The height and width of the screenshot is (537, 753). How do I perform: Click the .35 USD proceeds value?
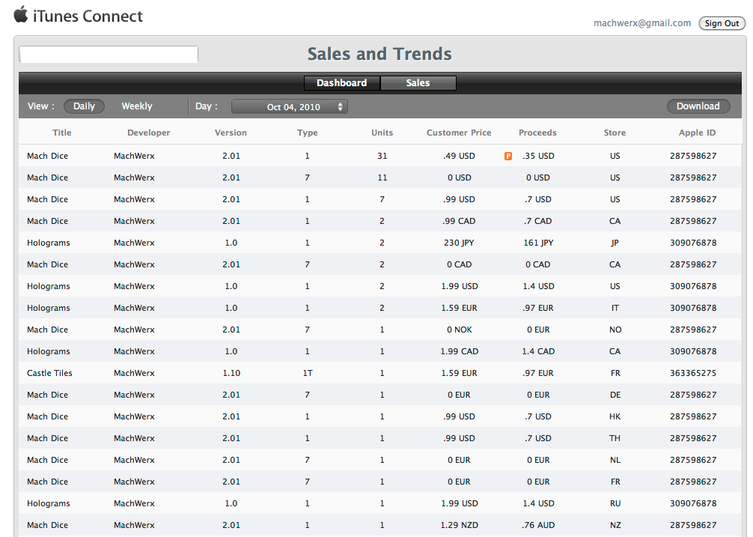(538, 156)
